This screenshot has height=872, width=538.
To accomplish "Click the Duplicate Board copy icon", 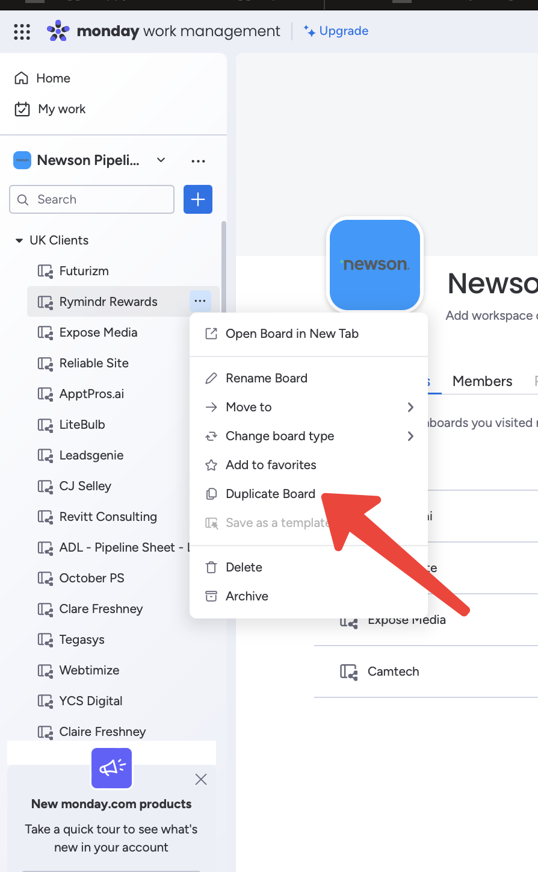I will [x=211, y=494].
